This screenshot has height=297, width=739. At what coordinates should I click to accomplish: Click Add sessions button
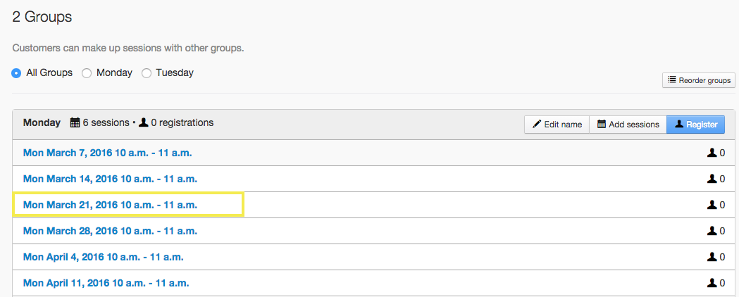[628, 125]
